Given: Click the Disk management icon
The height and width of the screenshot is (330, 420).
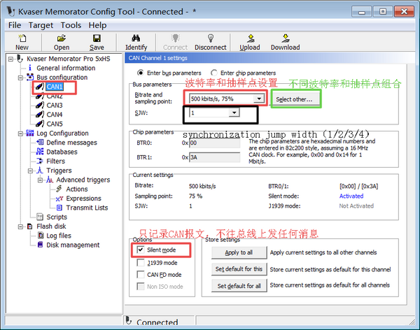Looking at the screenshot, I should (40, 245).
